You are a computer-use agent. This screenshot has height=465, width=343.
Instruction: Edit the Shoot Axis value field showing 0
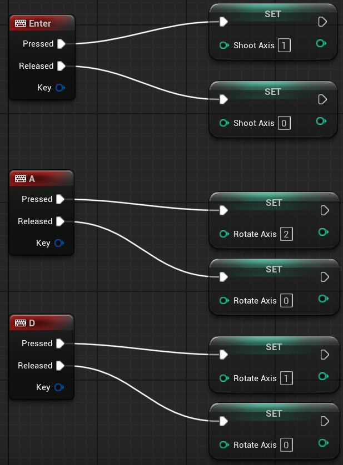click(284, 123)
